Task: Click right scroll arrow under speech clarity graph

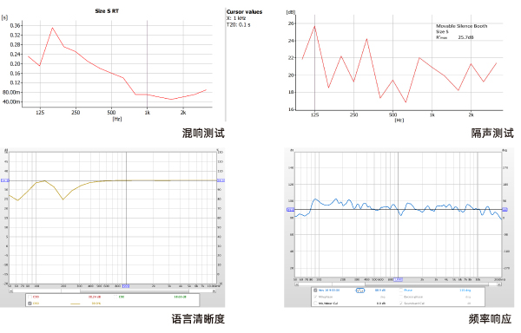Action: pos(214,291)
